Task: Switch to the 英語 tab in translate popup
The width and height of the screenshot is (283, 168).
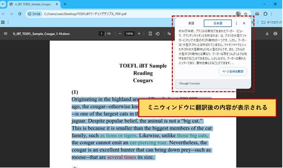Action: click(x=191, y=23)
